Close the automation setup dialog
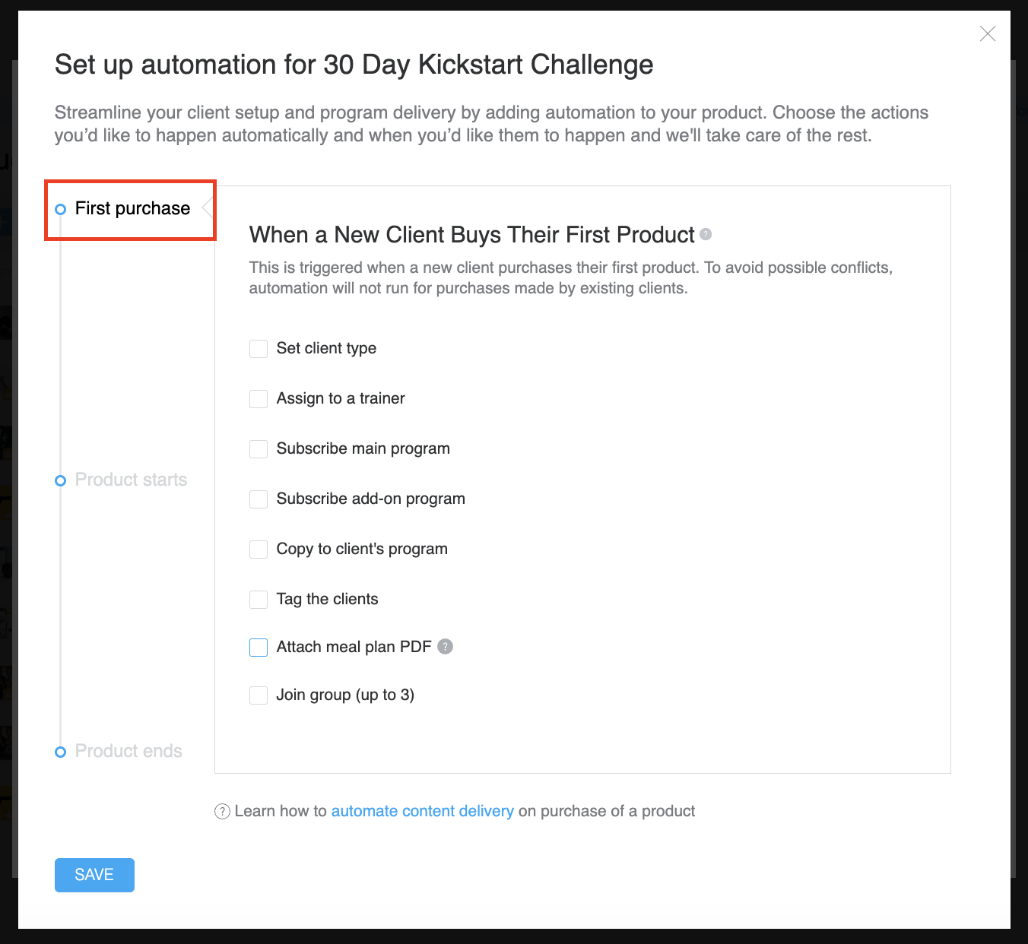1028x944 pixels. [x=988, y=33]
